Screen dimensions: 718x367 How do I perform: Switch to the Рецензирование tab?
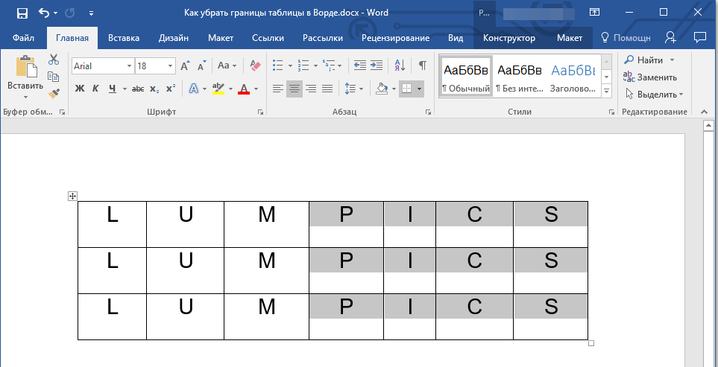click(x=396, y=39)
